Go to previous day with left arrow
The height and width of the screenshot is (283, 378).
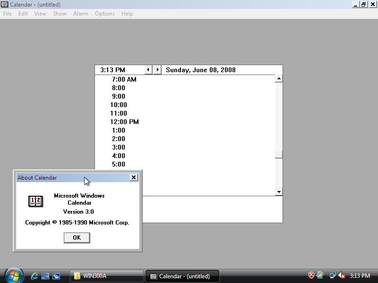148,70
